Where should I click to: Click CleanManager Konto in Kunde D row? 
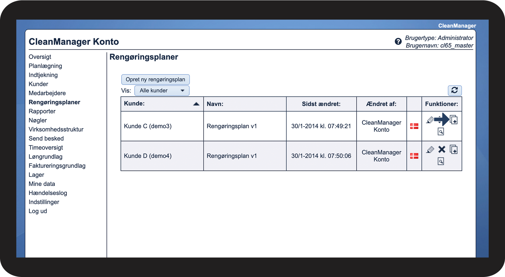382,156
